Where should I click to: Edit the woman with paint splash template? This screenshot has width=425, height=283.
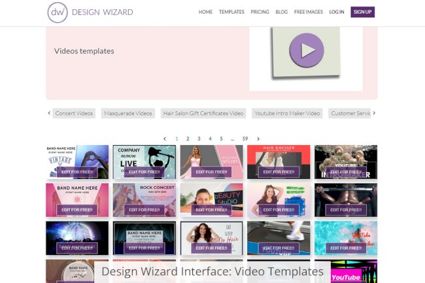tap(279, 210)
